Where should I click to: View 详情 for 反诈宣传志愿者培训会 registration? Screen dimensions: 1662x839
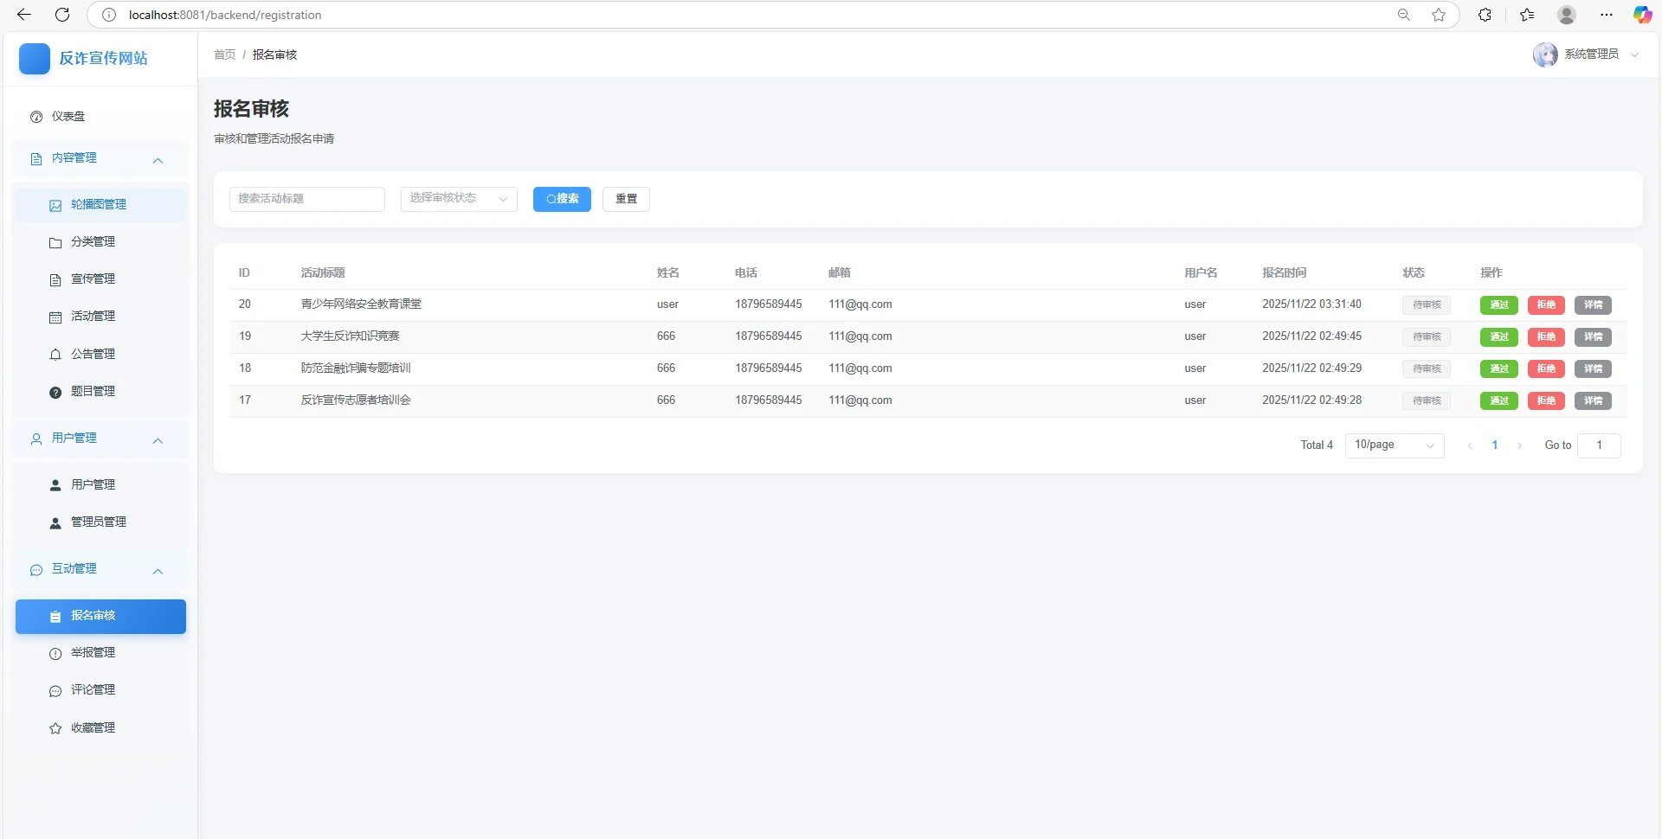coord(1593,400)
